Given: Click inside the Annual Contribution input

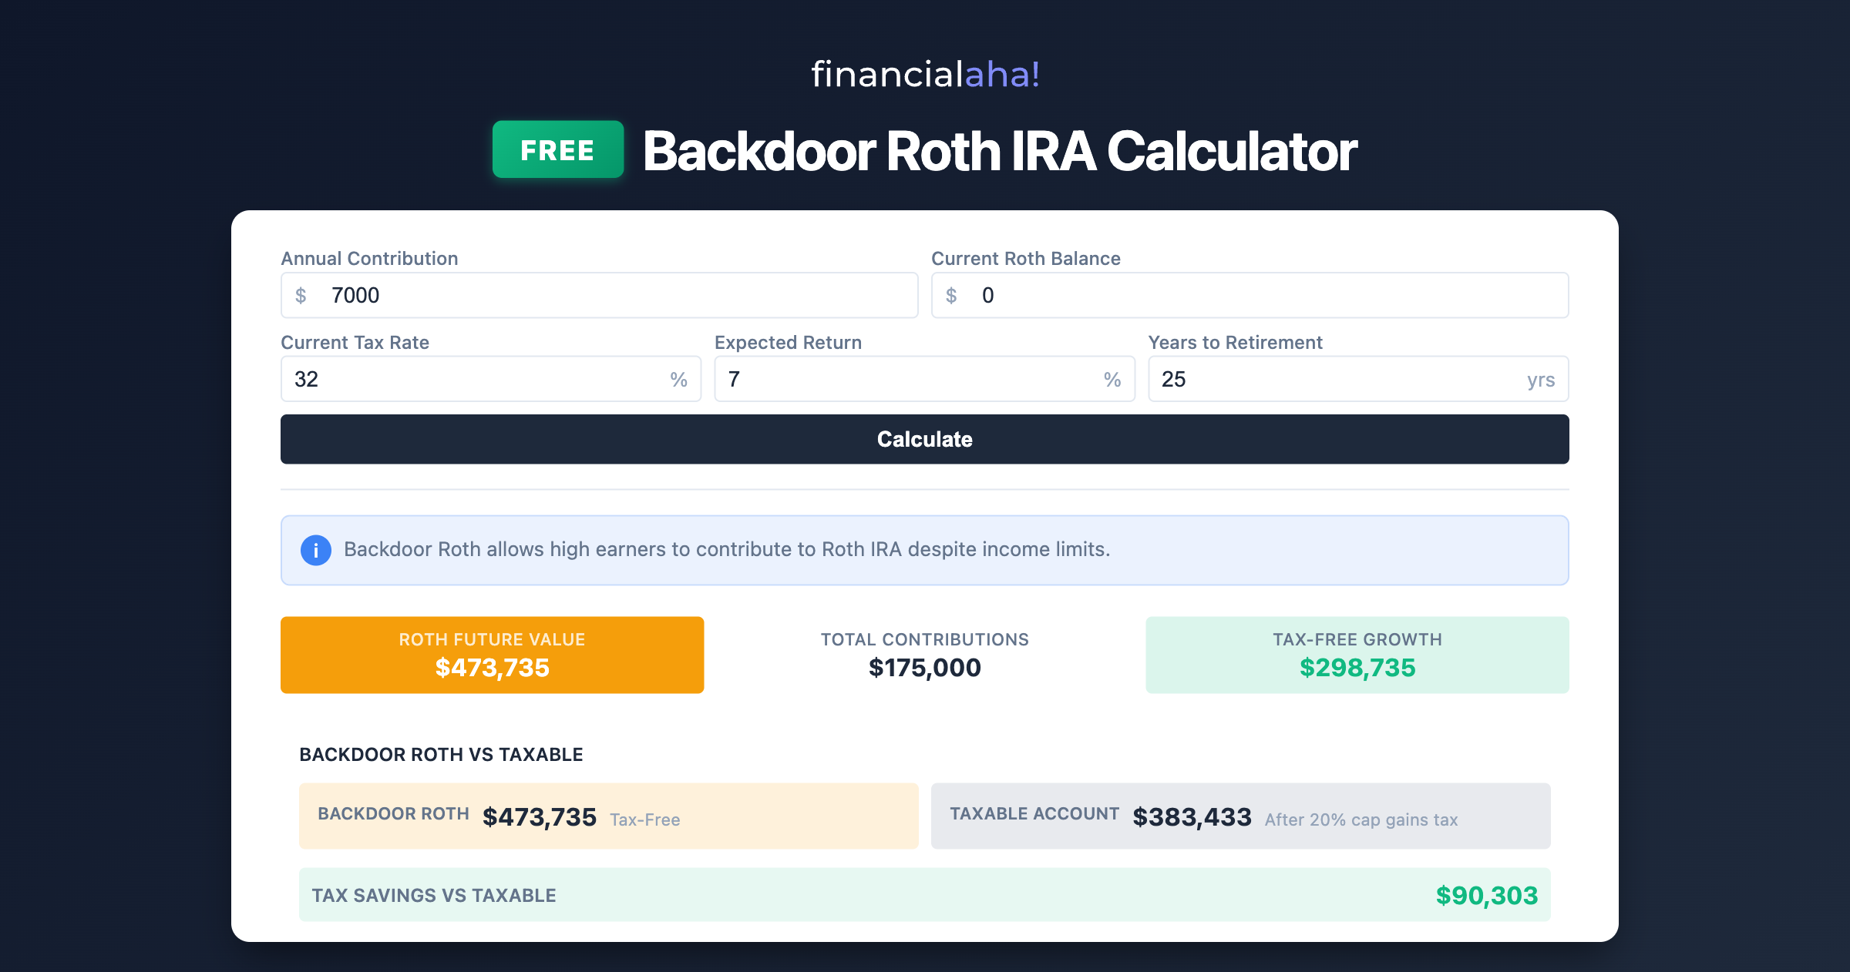Looking at the screenshot, I should [x=540, y=295].
